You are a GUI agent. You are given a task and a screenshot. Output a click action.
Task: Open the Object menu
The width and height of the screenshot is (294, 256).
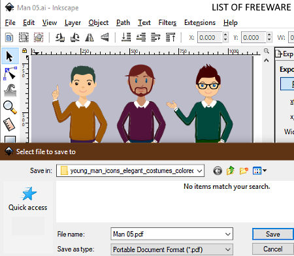click(99, 23)
